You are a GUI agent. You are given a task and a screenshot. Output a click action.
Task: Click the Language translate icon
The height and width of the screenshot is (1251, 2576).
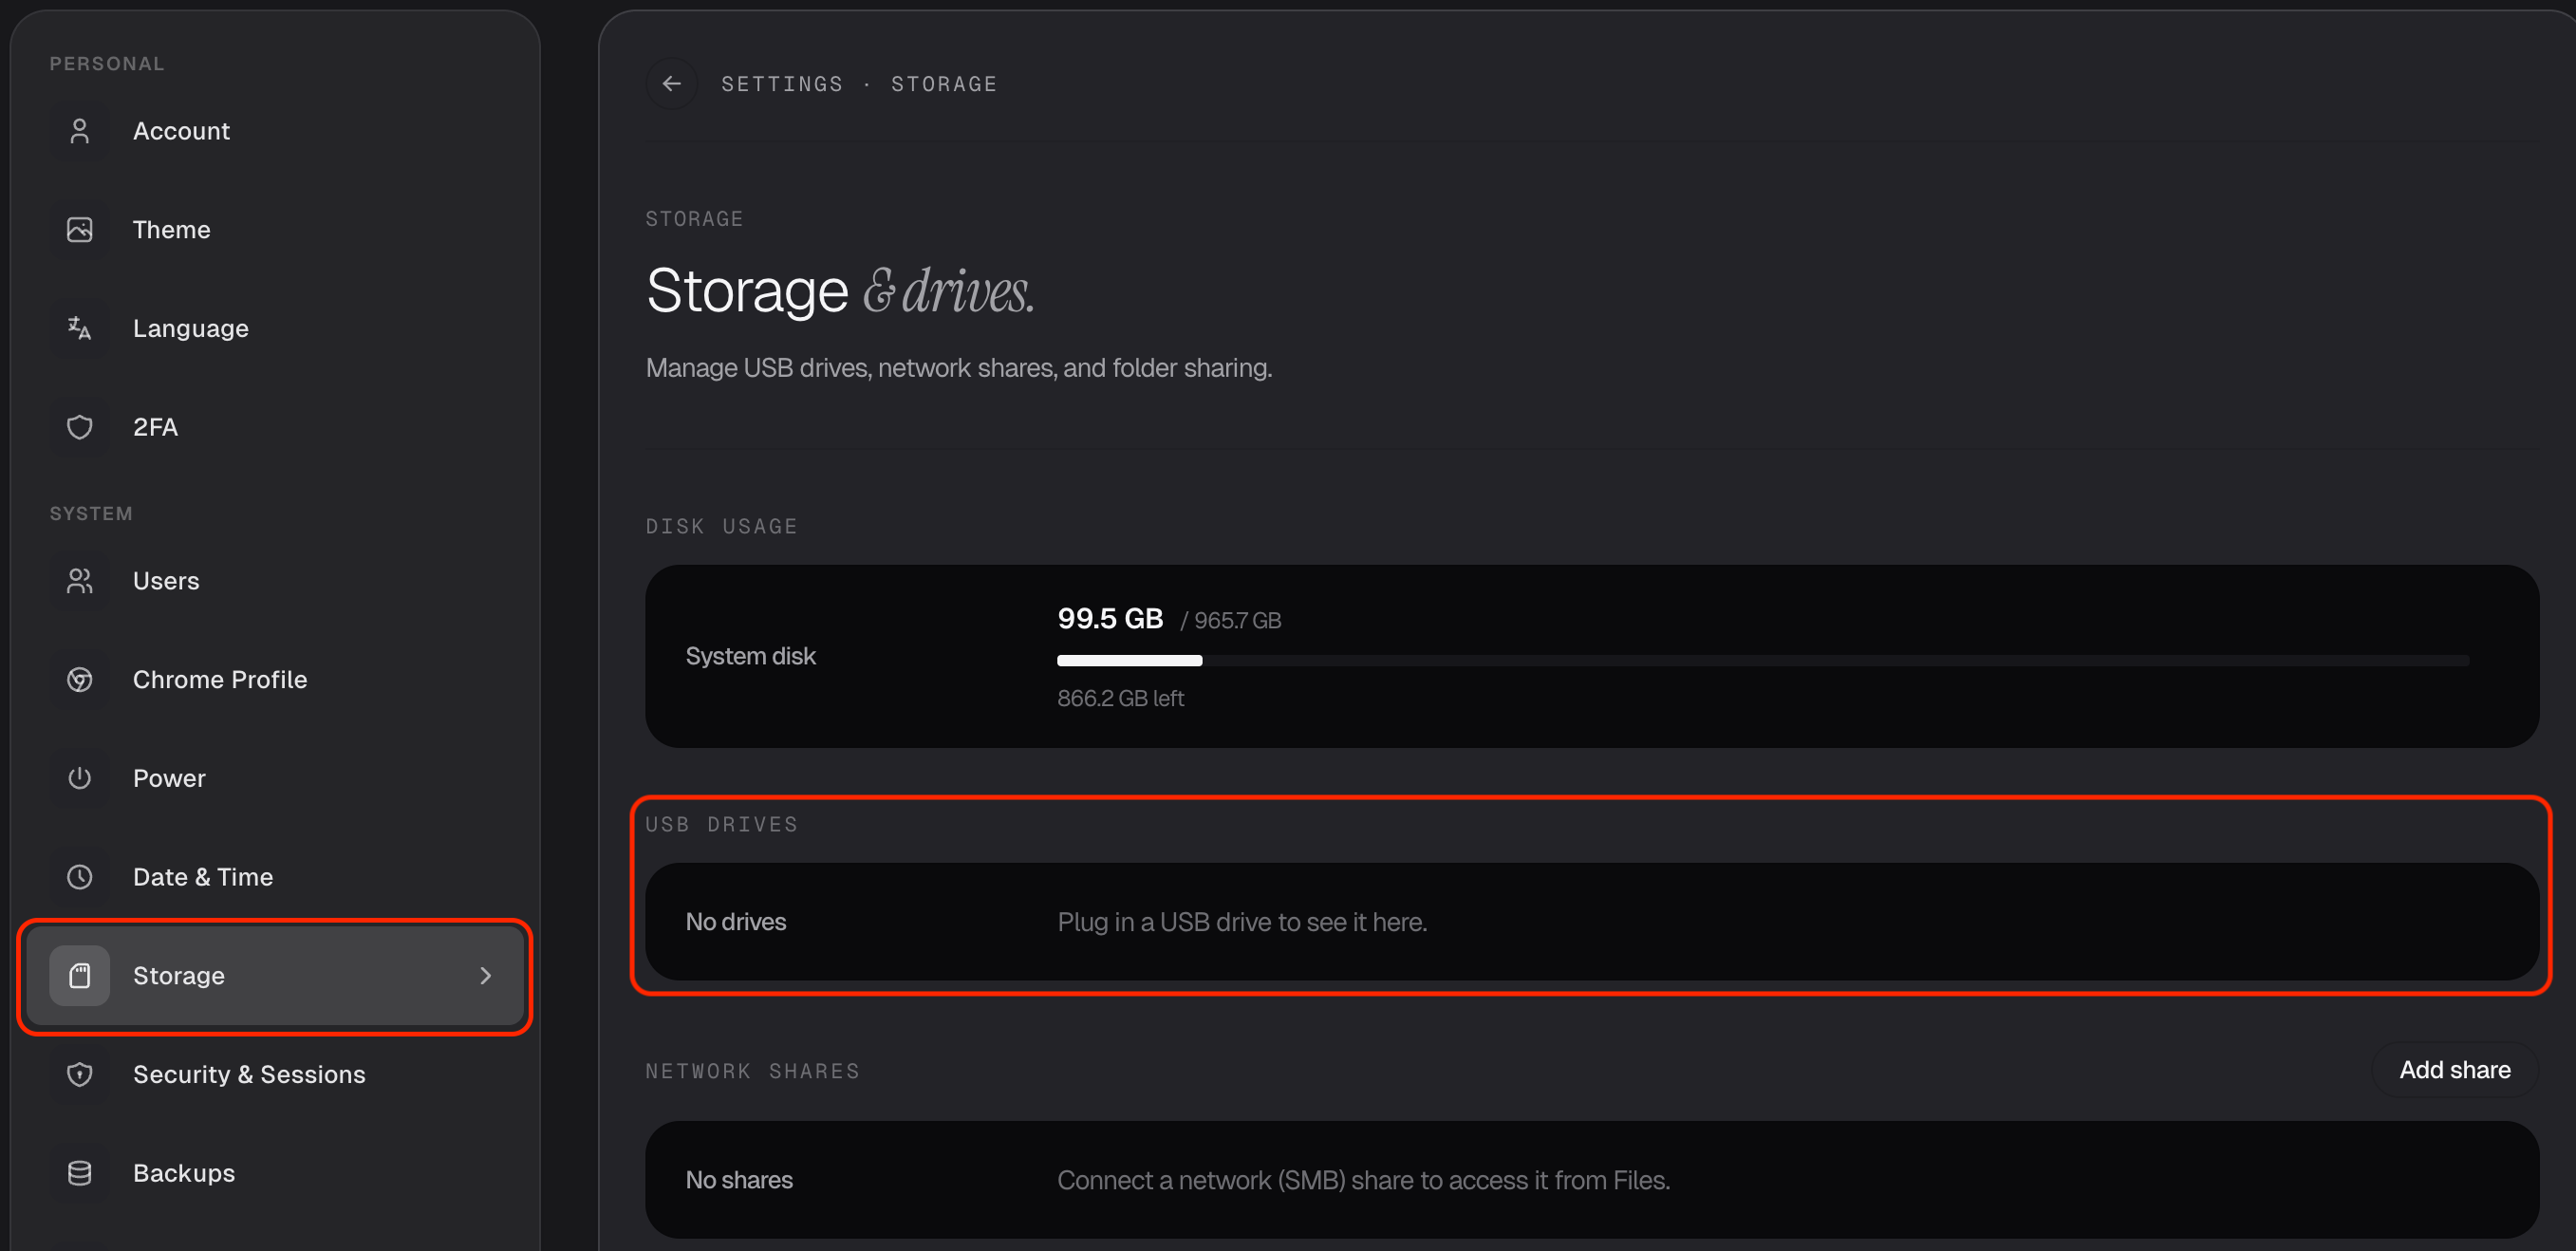(80, 328)
